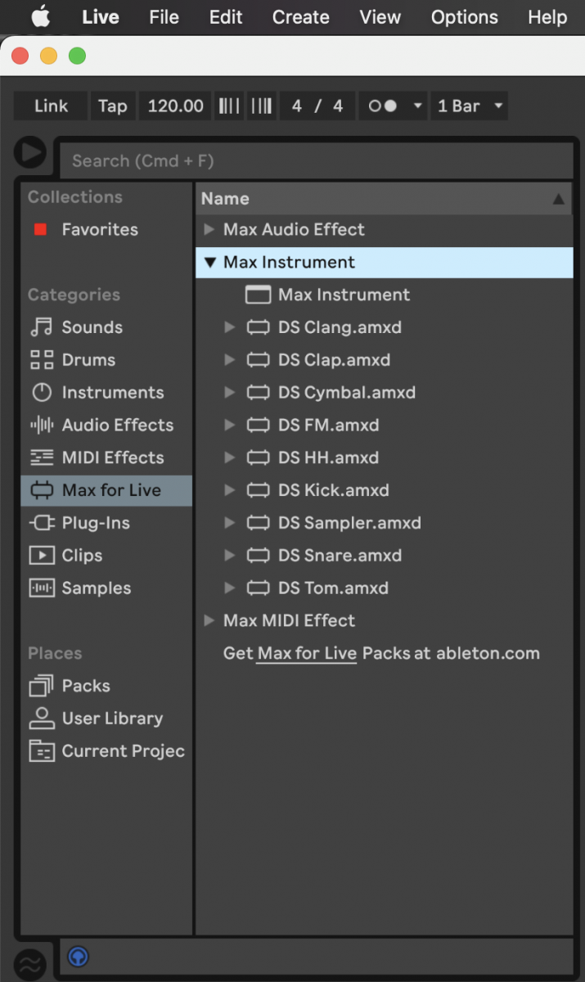Expand DS FM.amxd presets
Screen dimensions: 585x982
(230, 426)
